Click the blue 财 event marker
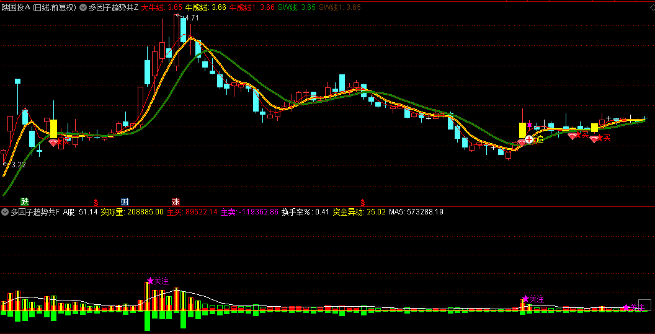 point(125,202)
